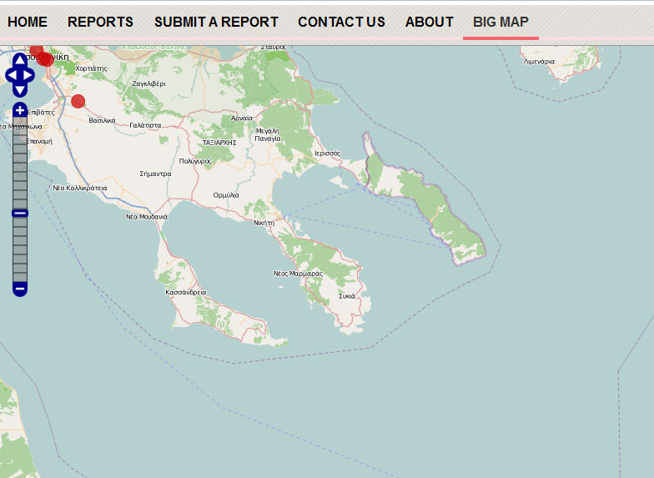Click the Κασσάνδρεια label on the map

coord(186,293)
